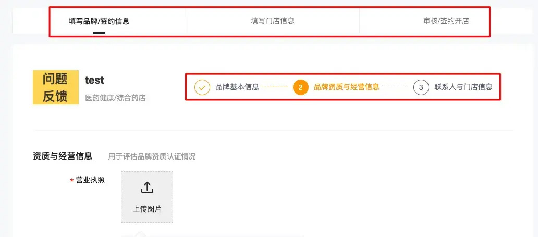Viewport: 538px width, 237px height.
Task: Click the step 3 number circle
Action: click(421, 87)
